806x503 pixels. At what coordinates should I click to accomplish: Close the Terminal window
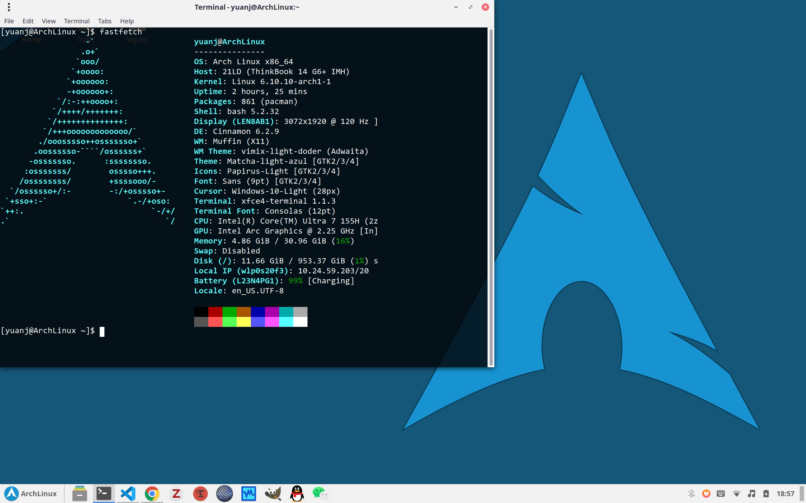point(485,7)
